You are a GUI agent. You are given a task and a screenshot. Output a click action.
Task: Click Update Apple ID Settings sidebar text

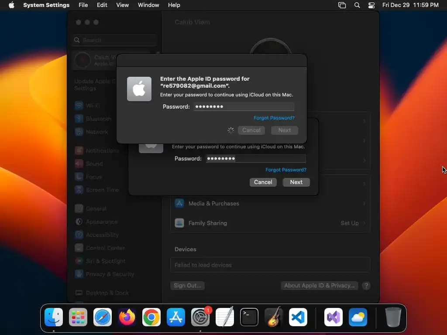tap(95, 85)
